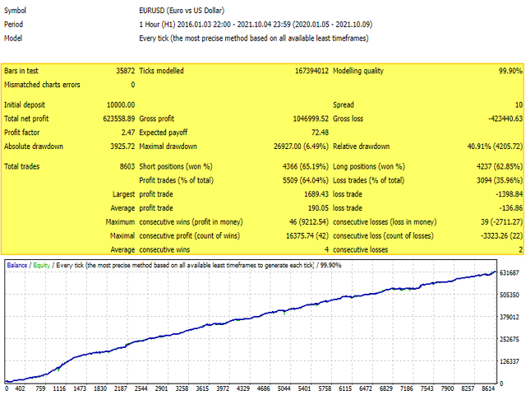Image resolution: width=526 pixels, height=395 pixels.
Task: Click the 'Total net profit' label
Action: coord(26,118)
